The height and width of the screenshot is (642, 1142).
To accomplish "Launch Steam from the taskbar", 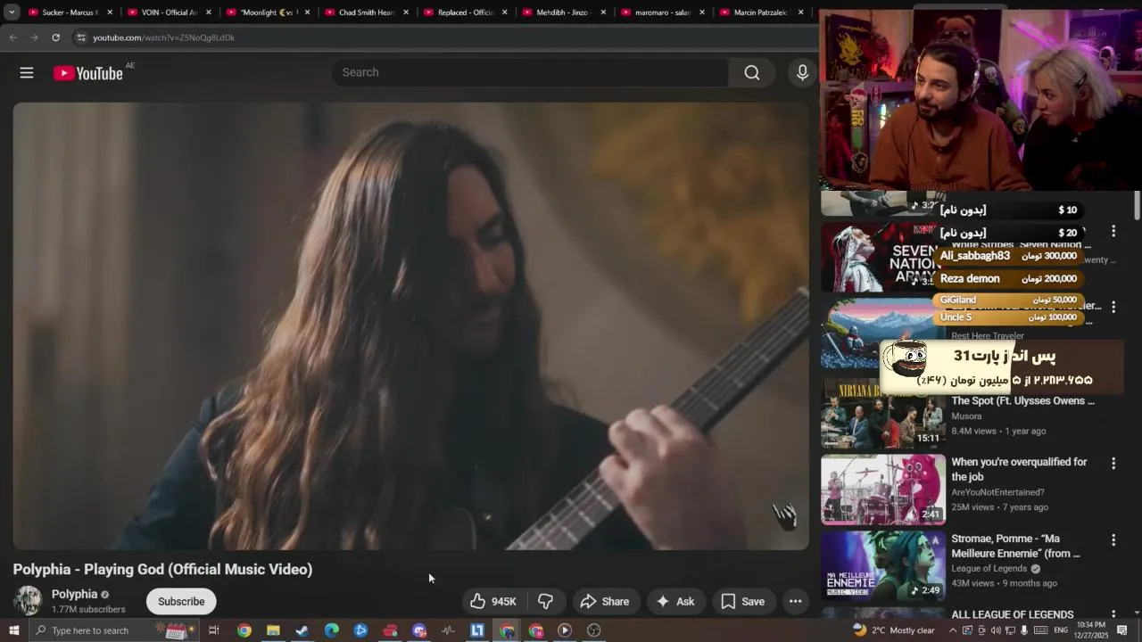I will point(302,630).
